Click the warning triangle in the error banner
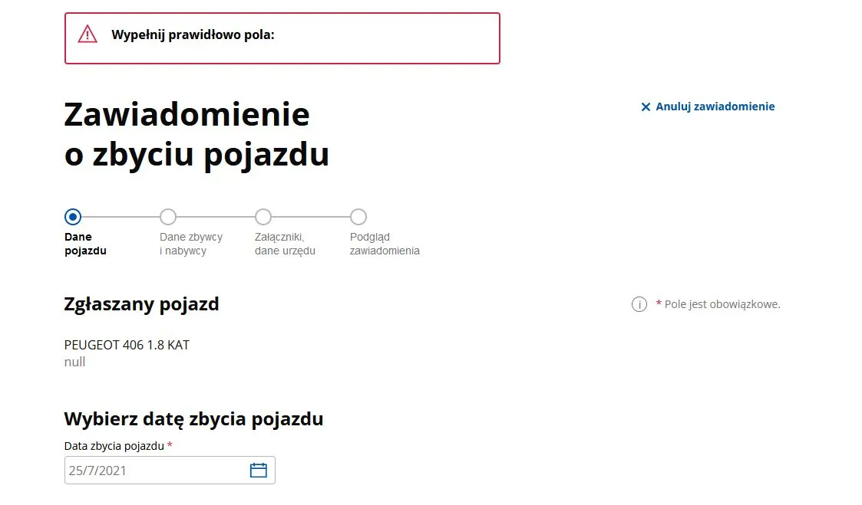862x505 pixels. (87, 34)
